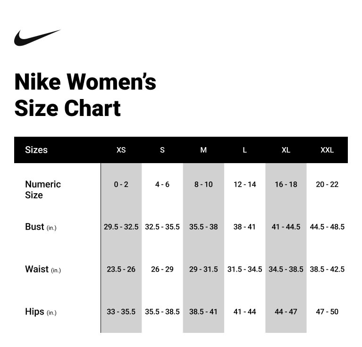Click the L size column header

coord(244,150)
